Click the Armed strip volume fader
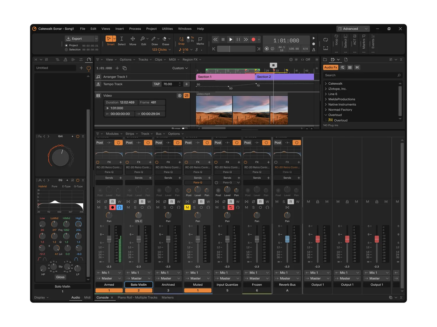The height and width of the screenshot is (327, 437). pyautogui.click(x=109, y=239)
